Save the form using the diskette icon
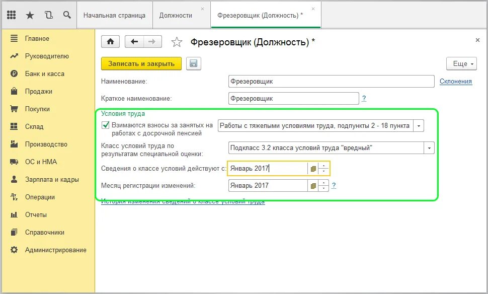The height and width of the screenshot is (294, 488). pos(194,63)
